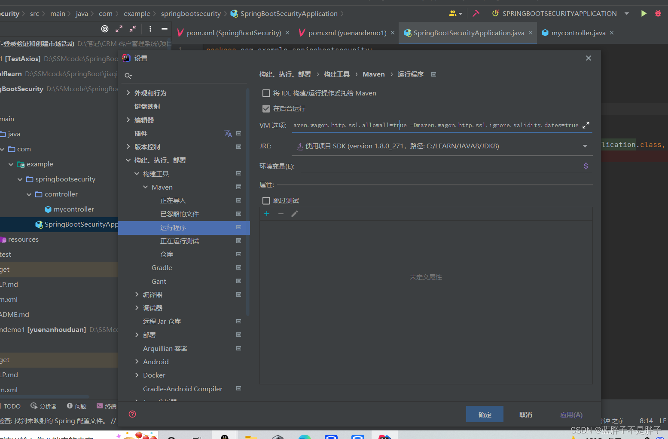Open run configuration dropdown arrow

(627, 13)
